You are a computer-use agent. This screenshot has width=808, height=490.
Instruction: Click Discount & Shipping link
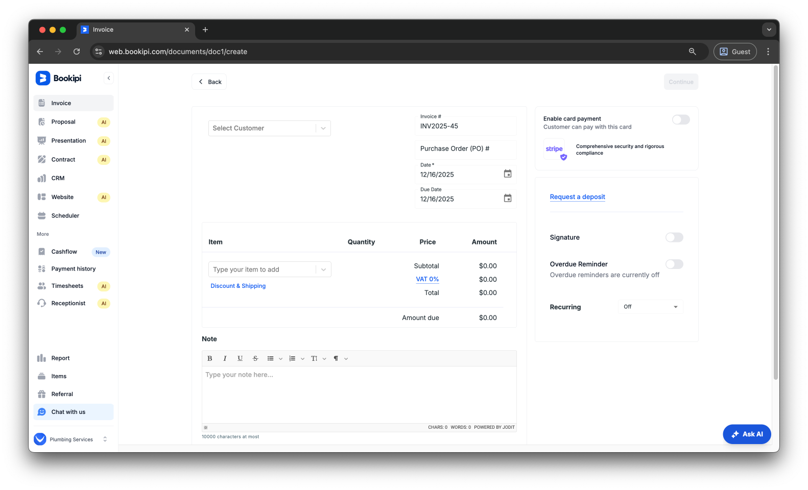coord(238,286)
